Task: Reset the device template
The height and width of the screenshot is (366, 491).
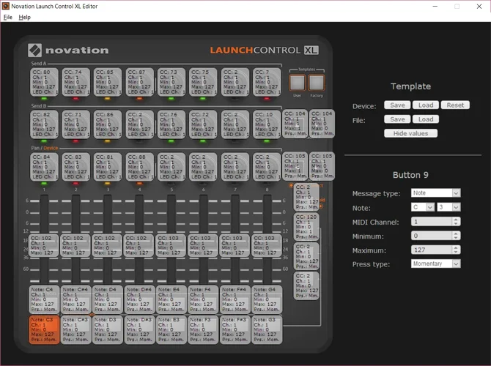Action: pos(455,105)
